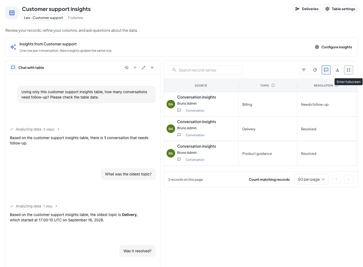Click the Leo · Customer support tag
This screenshot has width=363, height=267.
point(44,18)
